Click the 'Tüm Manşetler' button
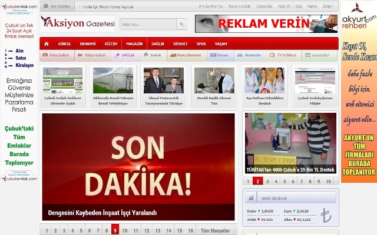The height and width of the screenshot is (235, 377). (215, 230)
